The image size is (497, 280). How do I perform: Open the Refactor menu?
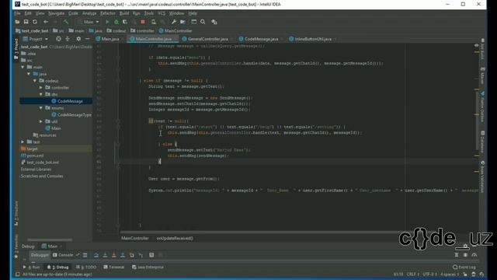[108, 13]
